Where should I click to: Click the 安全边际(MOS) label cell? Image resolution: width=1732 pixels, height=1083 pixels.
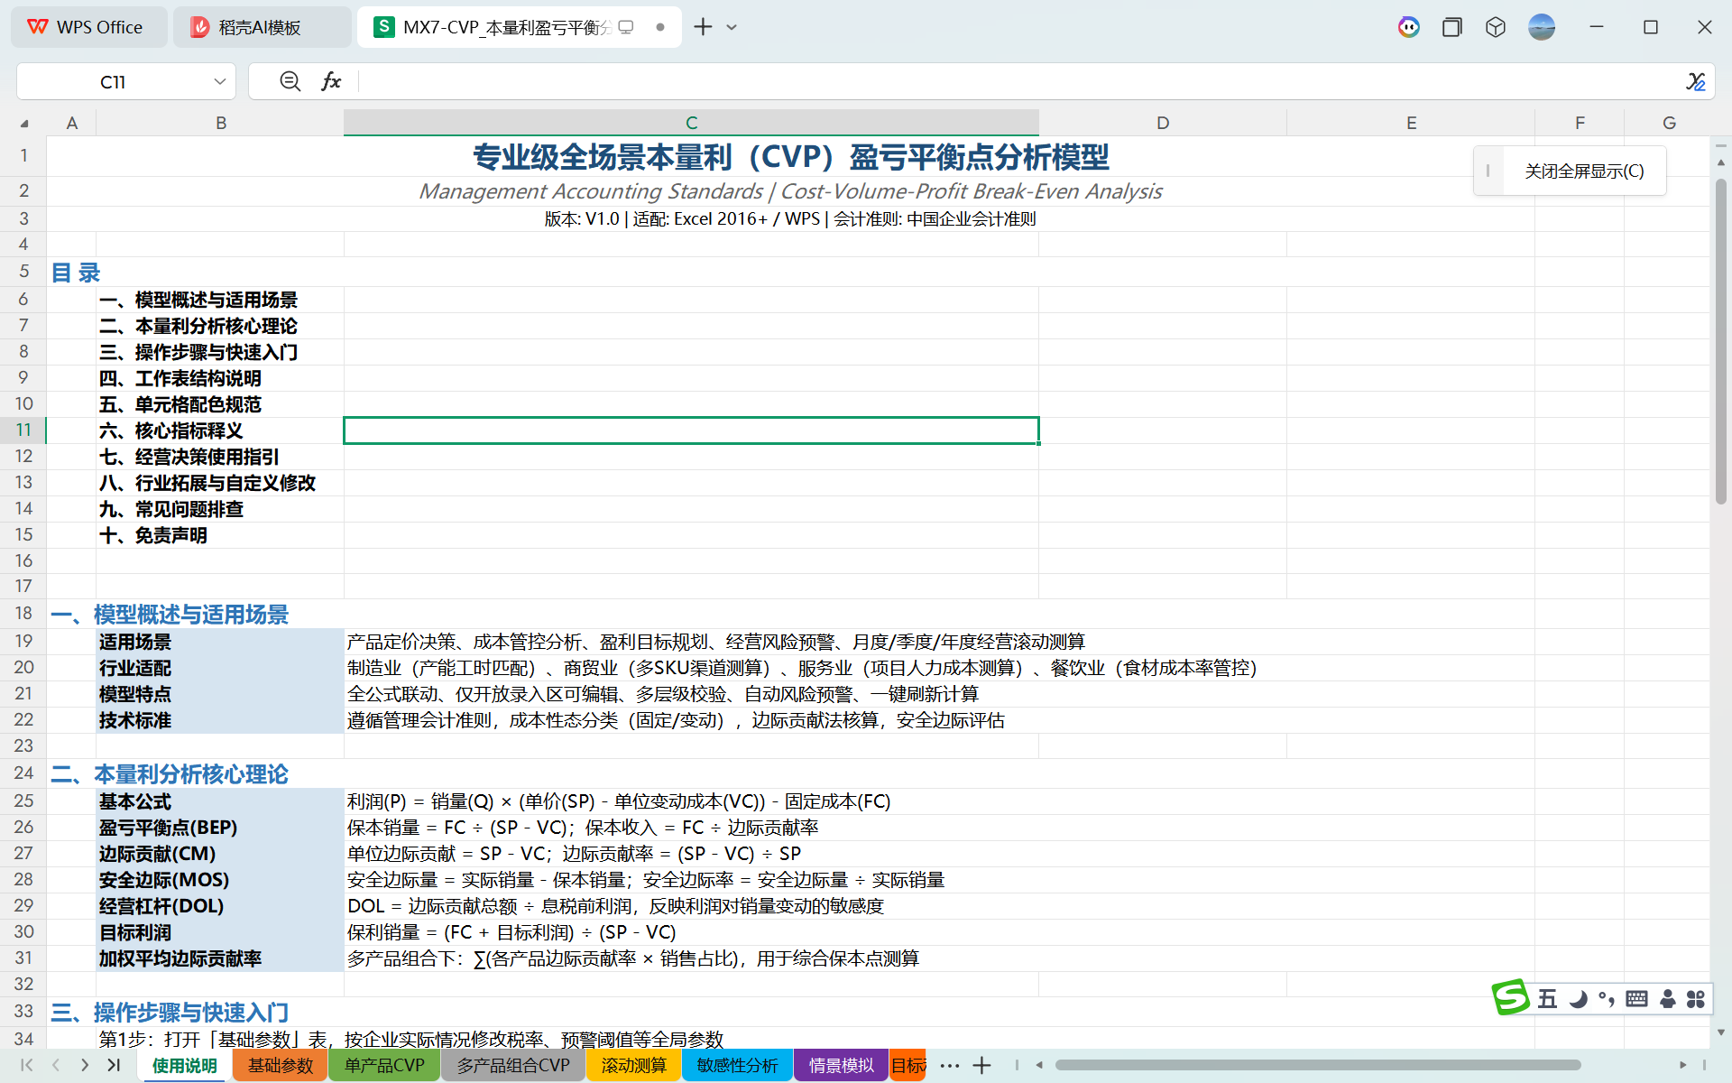pos(220,880)
